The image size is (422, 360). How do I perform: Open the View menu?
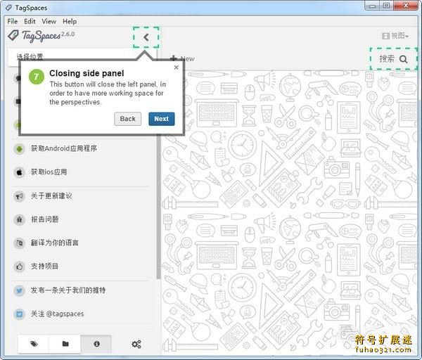click(49, 21)
